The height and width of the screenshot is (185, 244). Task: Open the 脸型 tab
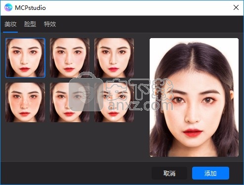click(30, 24)
